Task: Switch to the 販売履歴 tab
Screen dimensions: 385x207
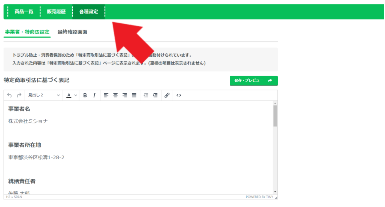Action: tap(56, 12)
